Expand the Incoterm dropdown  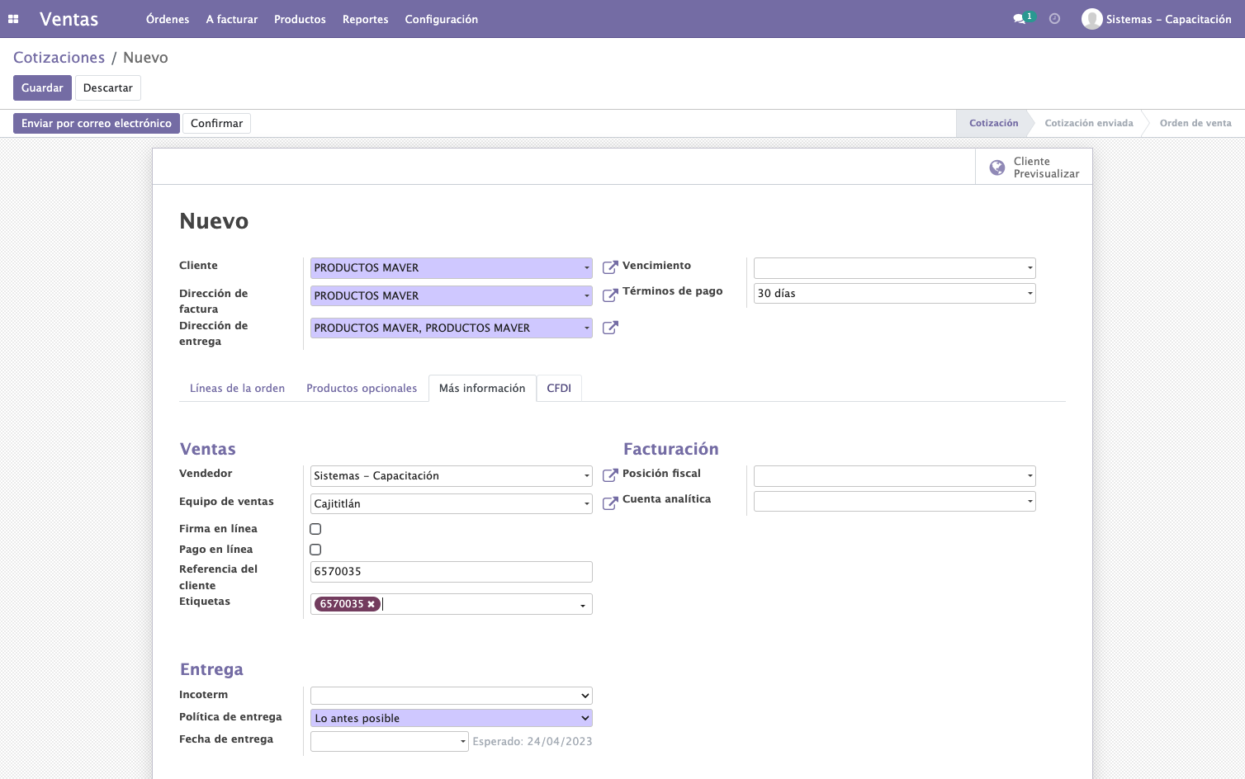click(452, 696)
